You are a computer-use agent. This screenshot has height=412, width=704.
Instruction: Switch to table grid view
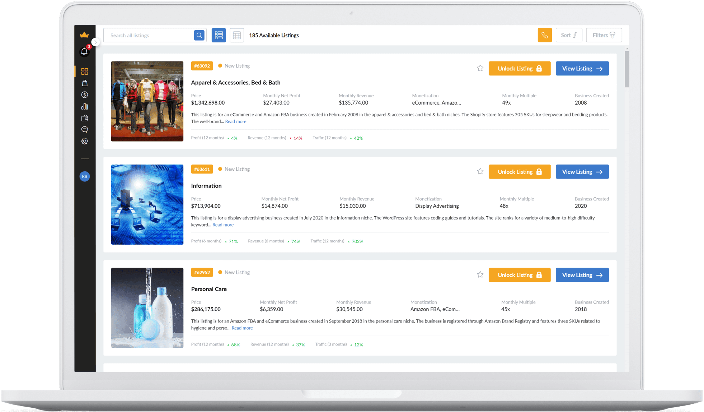click(237, 35)
